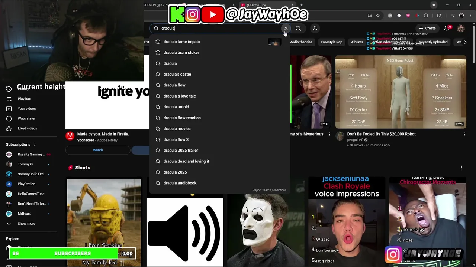This screenshot has height=267, width=476.
Task: Clear the dracula search text
Action: [x=286, y=28]
